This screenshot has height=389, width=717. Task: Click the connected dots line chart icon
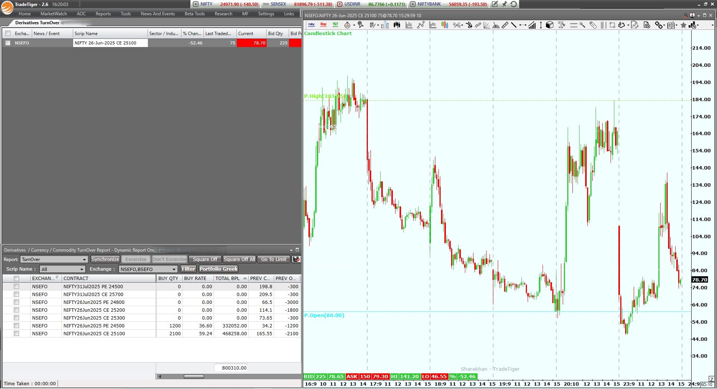(x=421, y=25)
